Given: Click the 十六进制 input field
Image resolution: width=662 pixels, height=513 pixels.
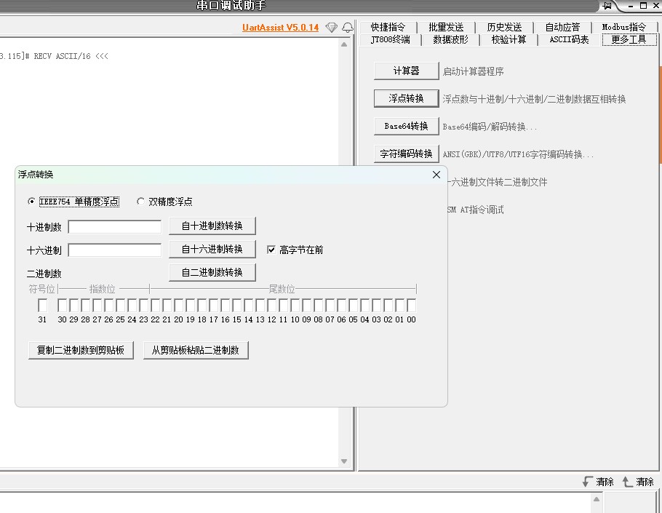Looking at the screenshot, I should pos(115,250).
